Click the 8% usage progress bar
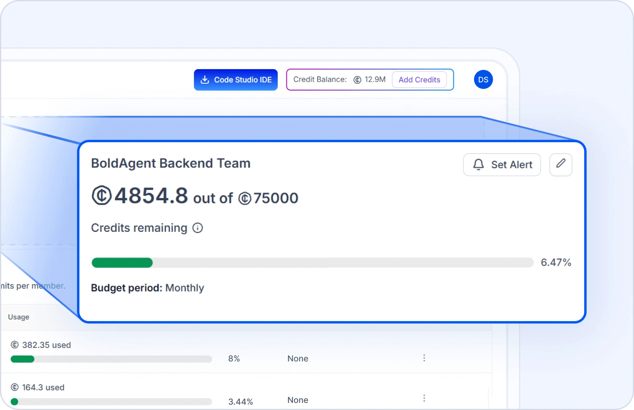Viewport: 634px width, 410px height. click(x=111, y=359)
